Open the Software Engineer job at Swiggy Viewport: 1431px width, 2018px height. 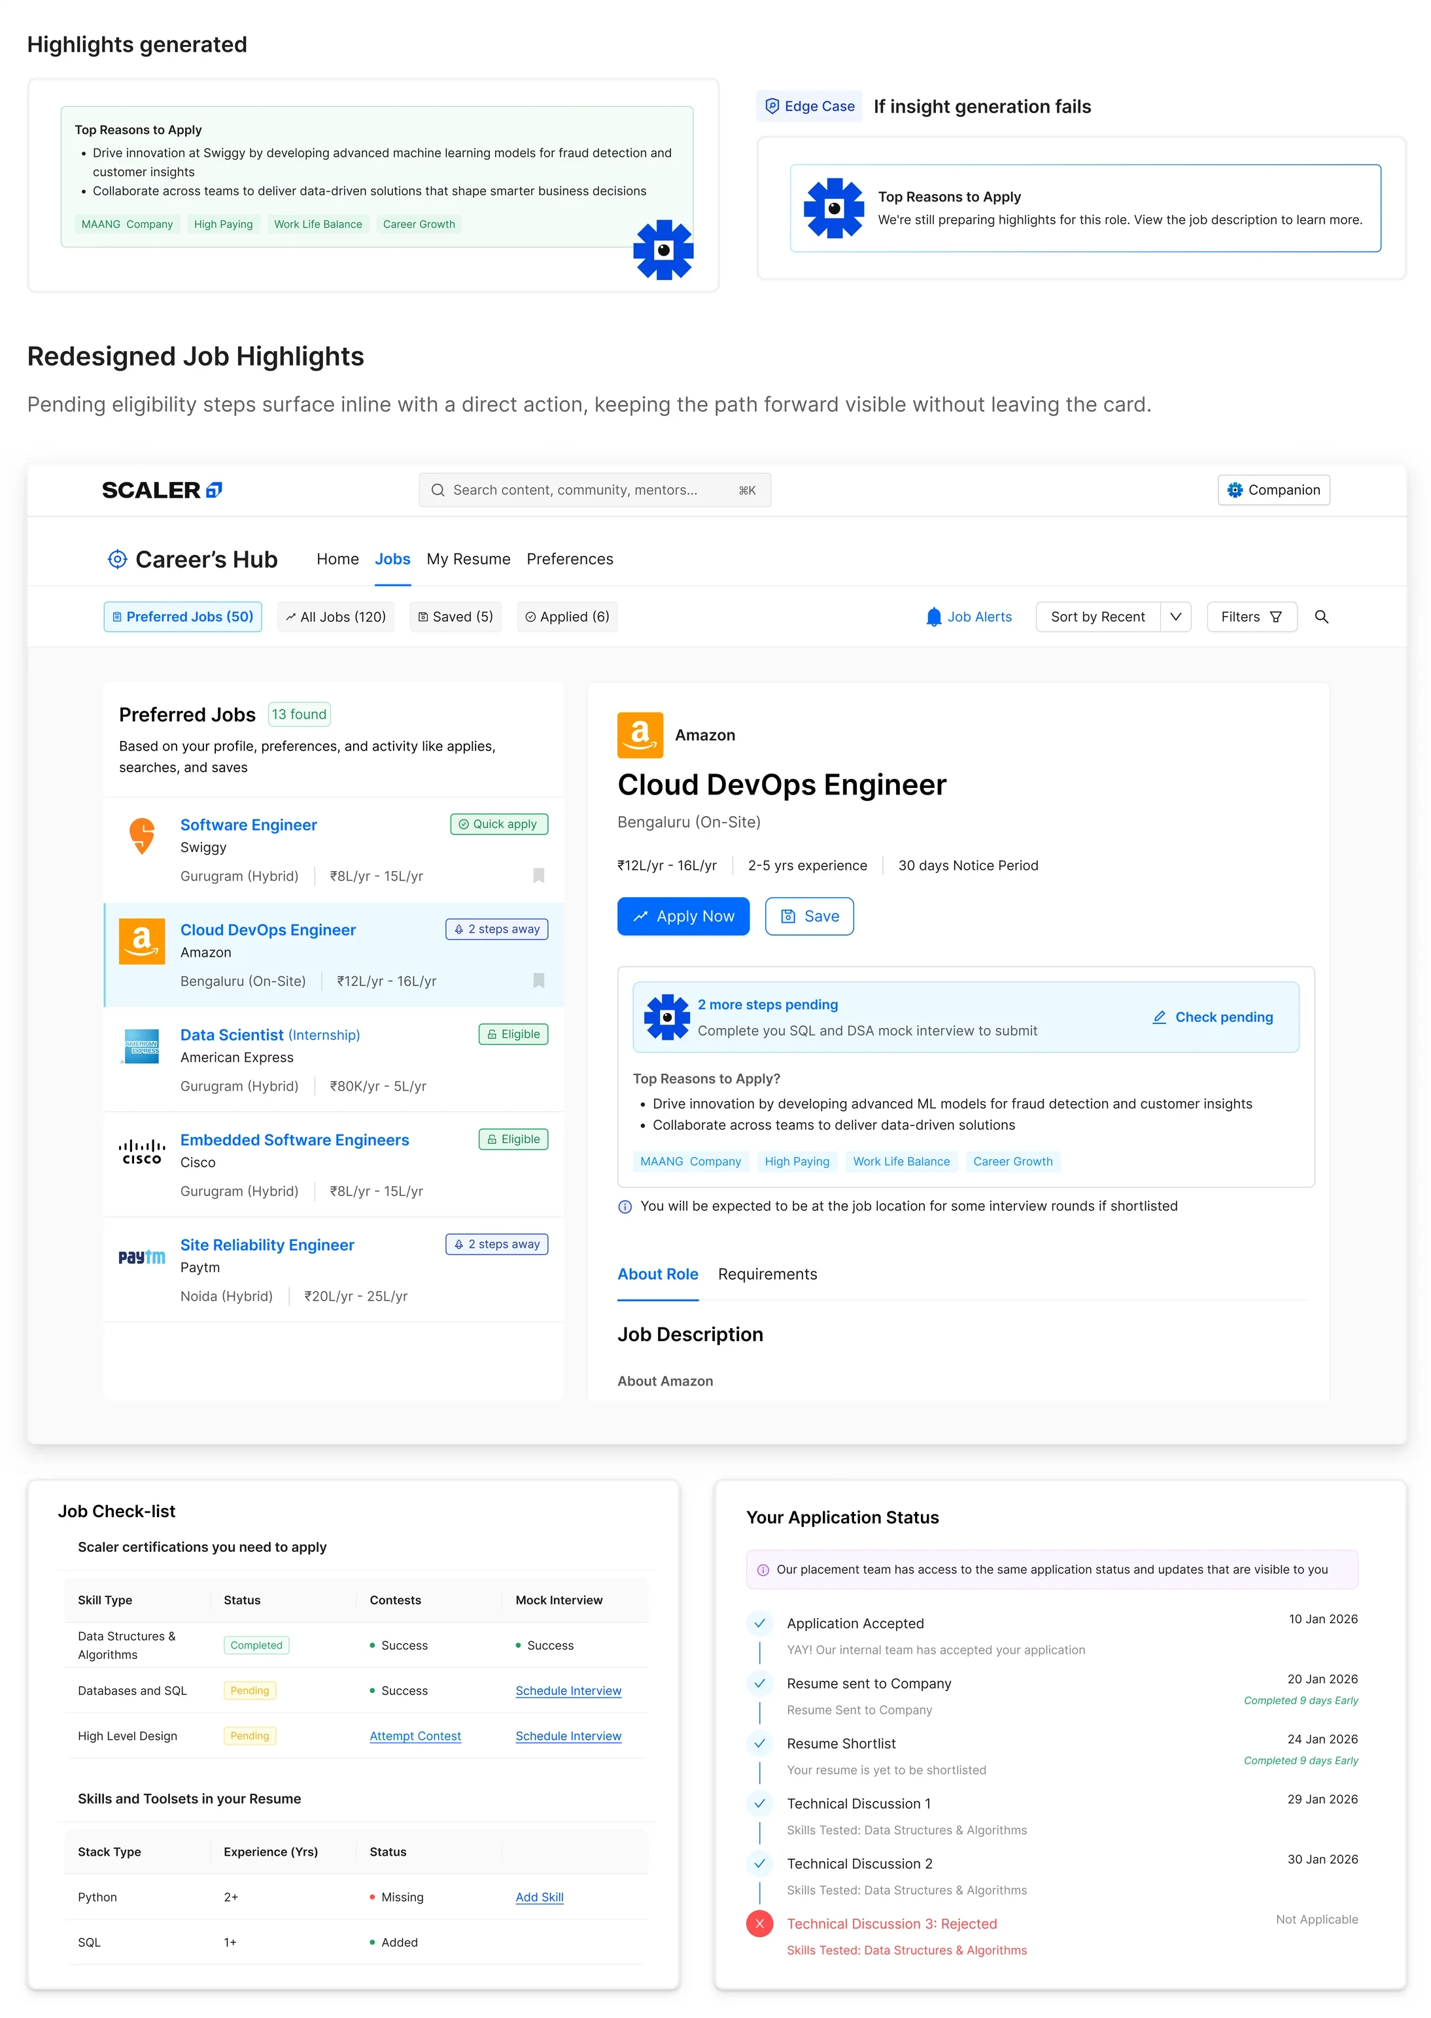click(x=249, y=825)
